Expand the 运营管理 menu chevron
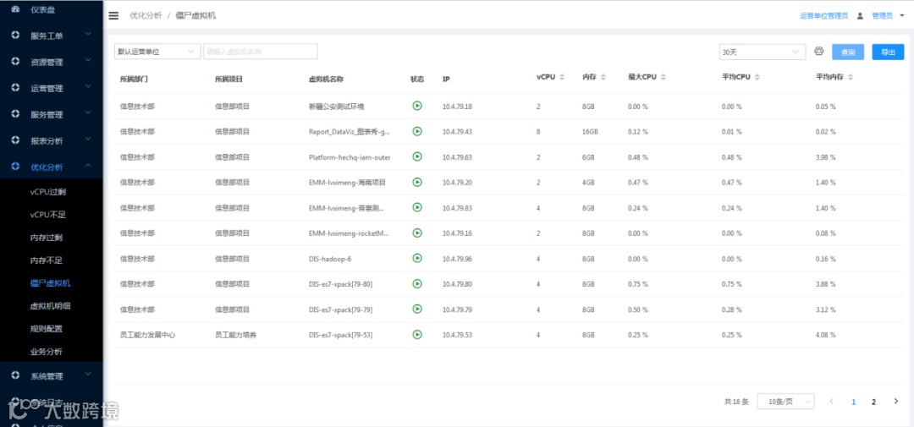This screenshot has width=914, height=427. point(88,87)
